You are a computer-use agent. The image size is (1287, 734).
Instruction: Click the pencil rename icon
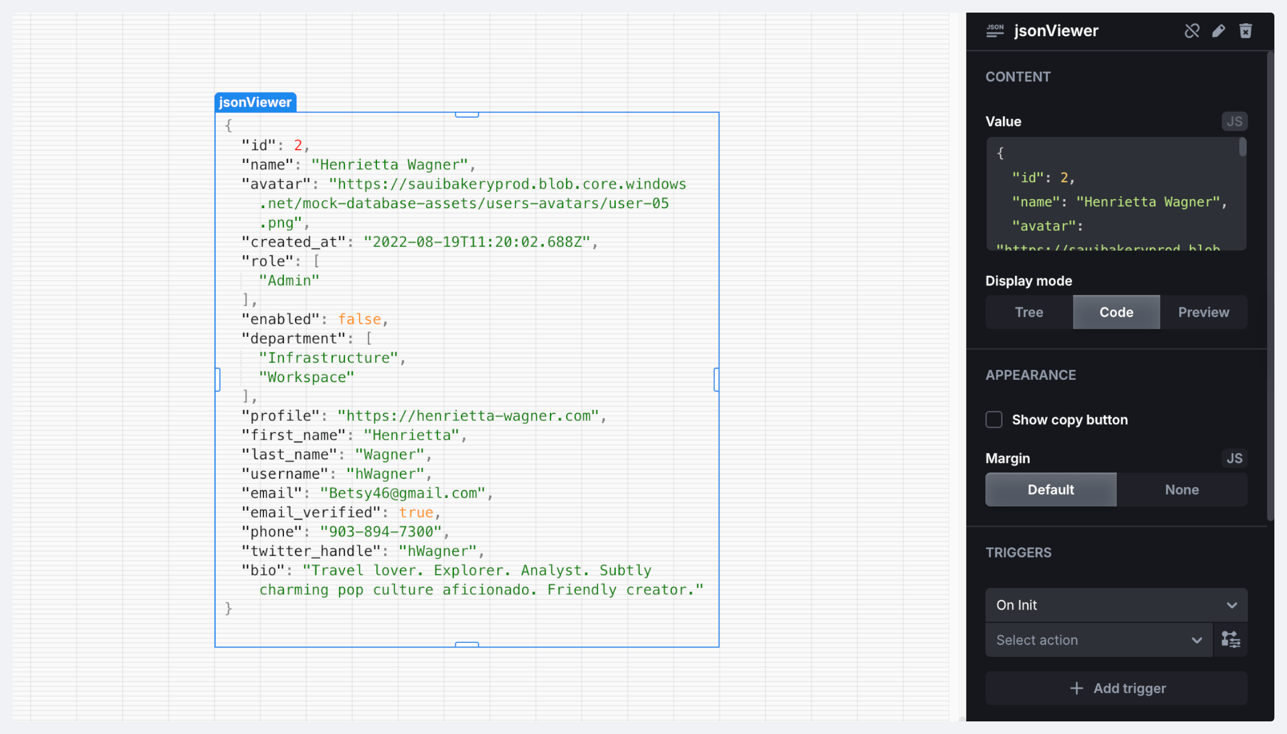[1219, 31]
